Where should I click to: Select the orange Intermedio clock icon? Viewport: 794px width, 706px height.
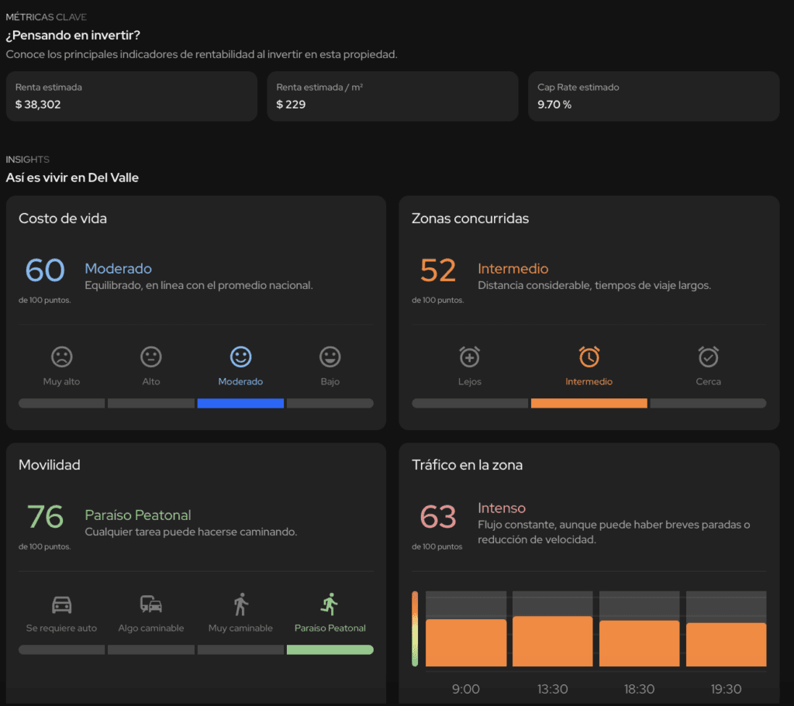tap(589, 356)
